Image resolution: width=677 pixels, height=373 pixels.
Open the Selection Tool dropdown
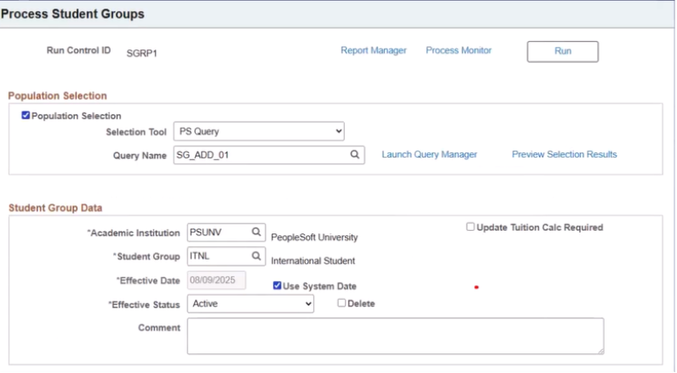(259, 131)
